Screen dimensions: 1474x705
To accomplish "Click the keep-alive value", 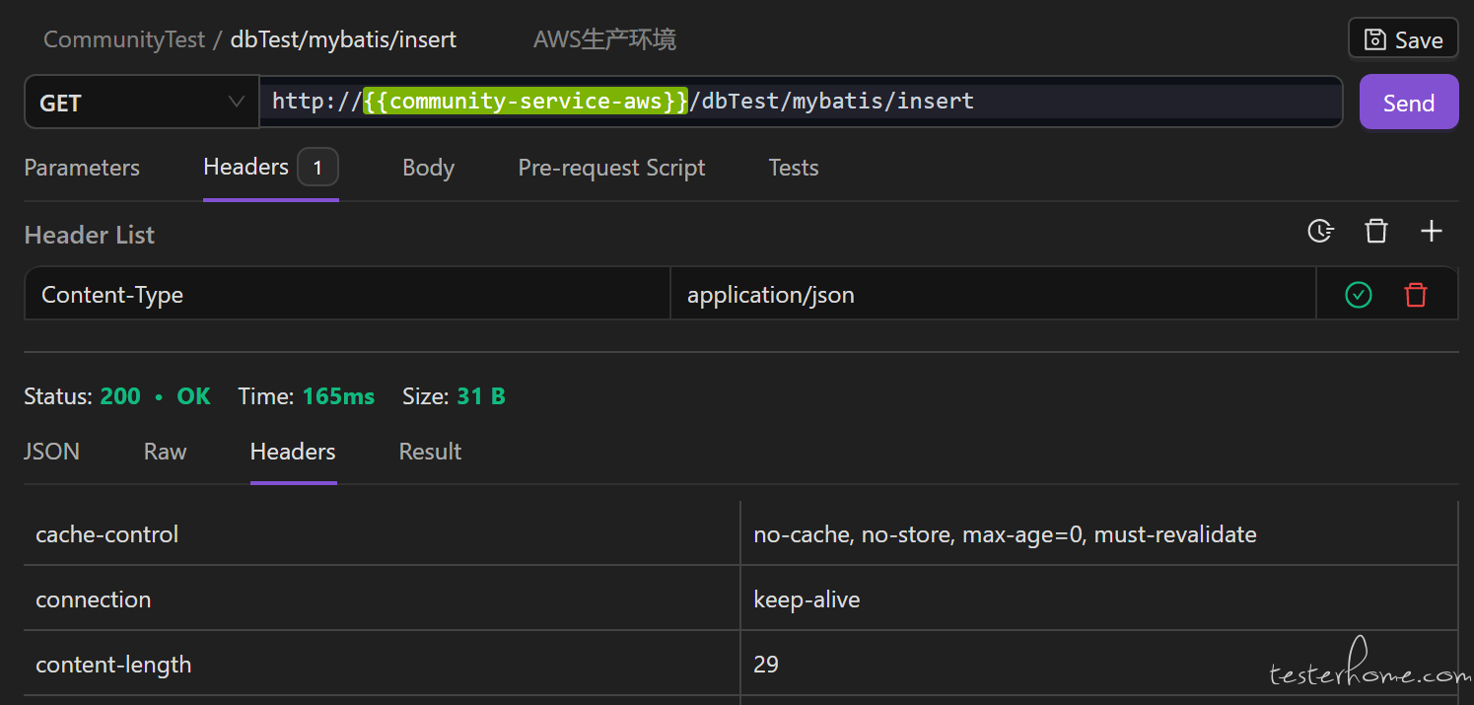I will (807, 599).
